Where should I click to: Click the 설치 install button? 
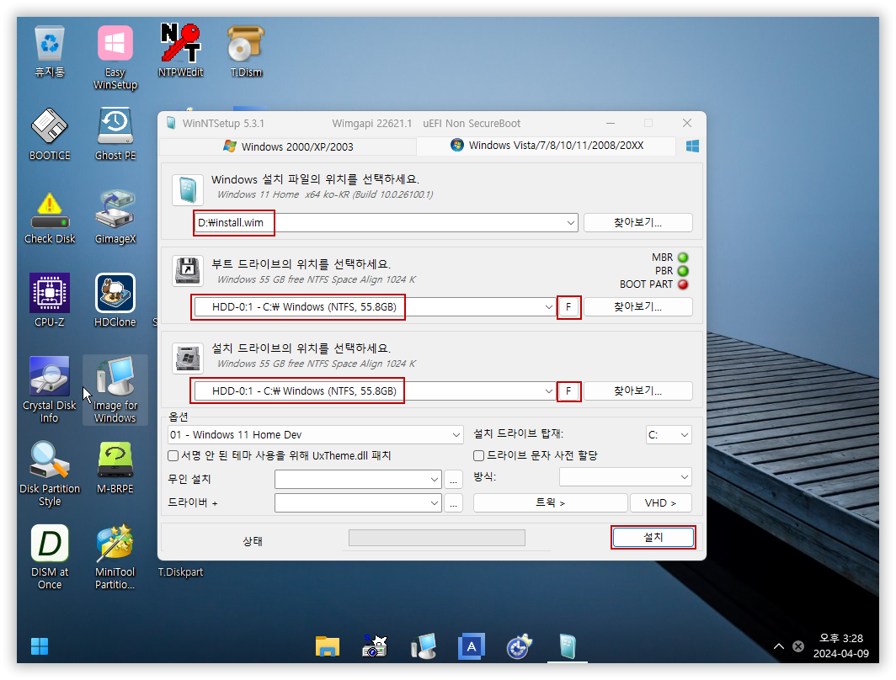point(653,537)
